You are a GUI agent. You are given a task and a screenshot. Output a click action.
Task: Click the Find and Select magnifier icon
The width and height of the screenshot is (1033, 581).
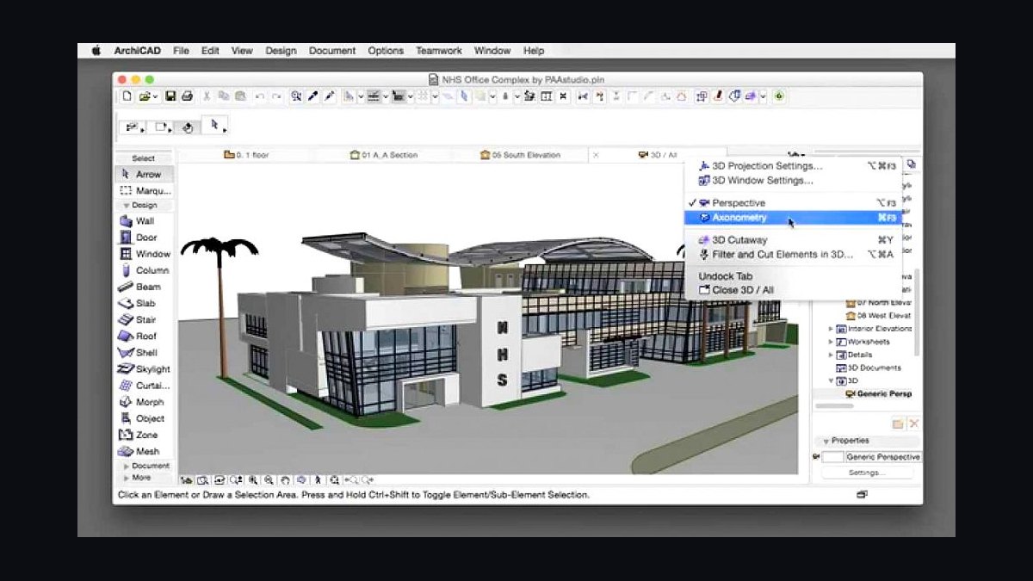coord(296,96)
